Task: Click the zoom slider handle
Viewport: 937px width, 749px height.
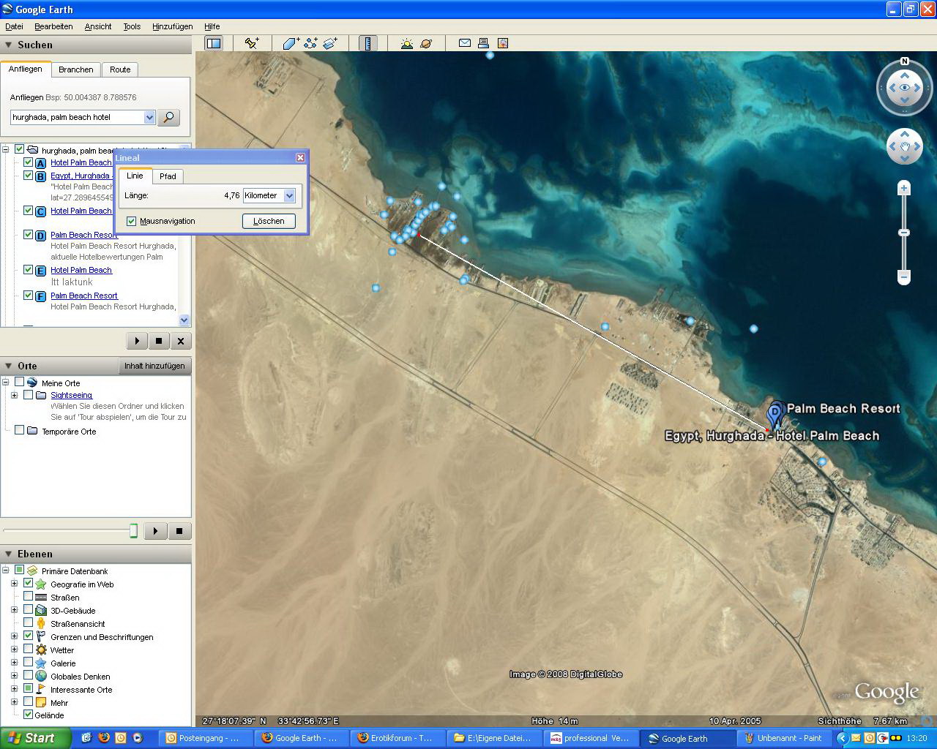Action: [x=904, y=233]
